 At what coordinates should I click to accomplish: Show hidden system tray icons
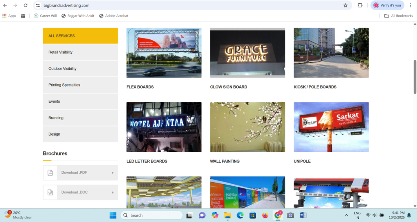346,216
